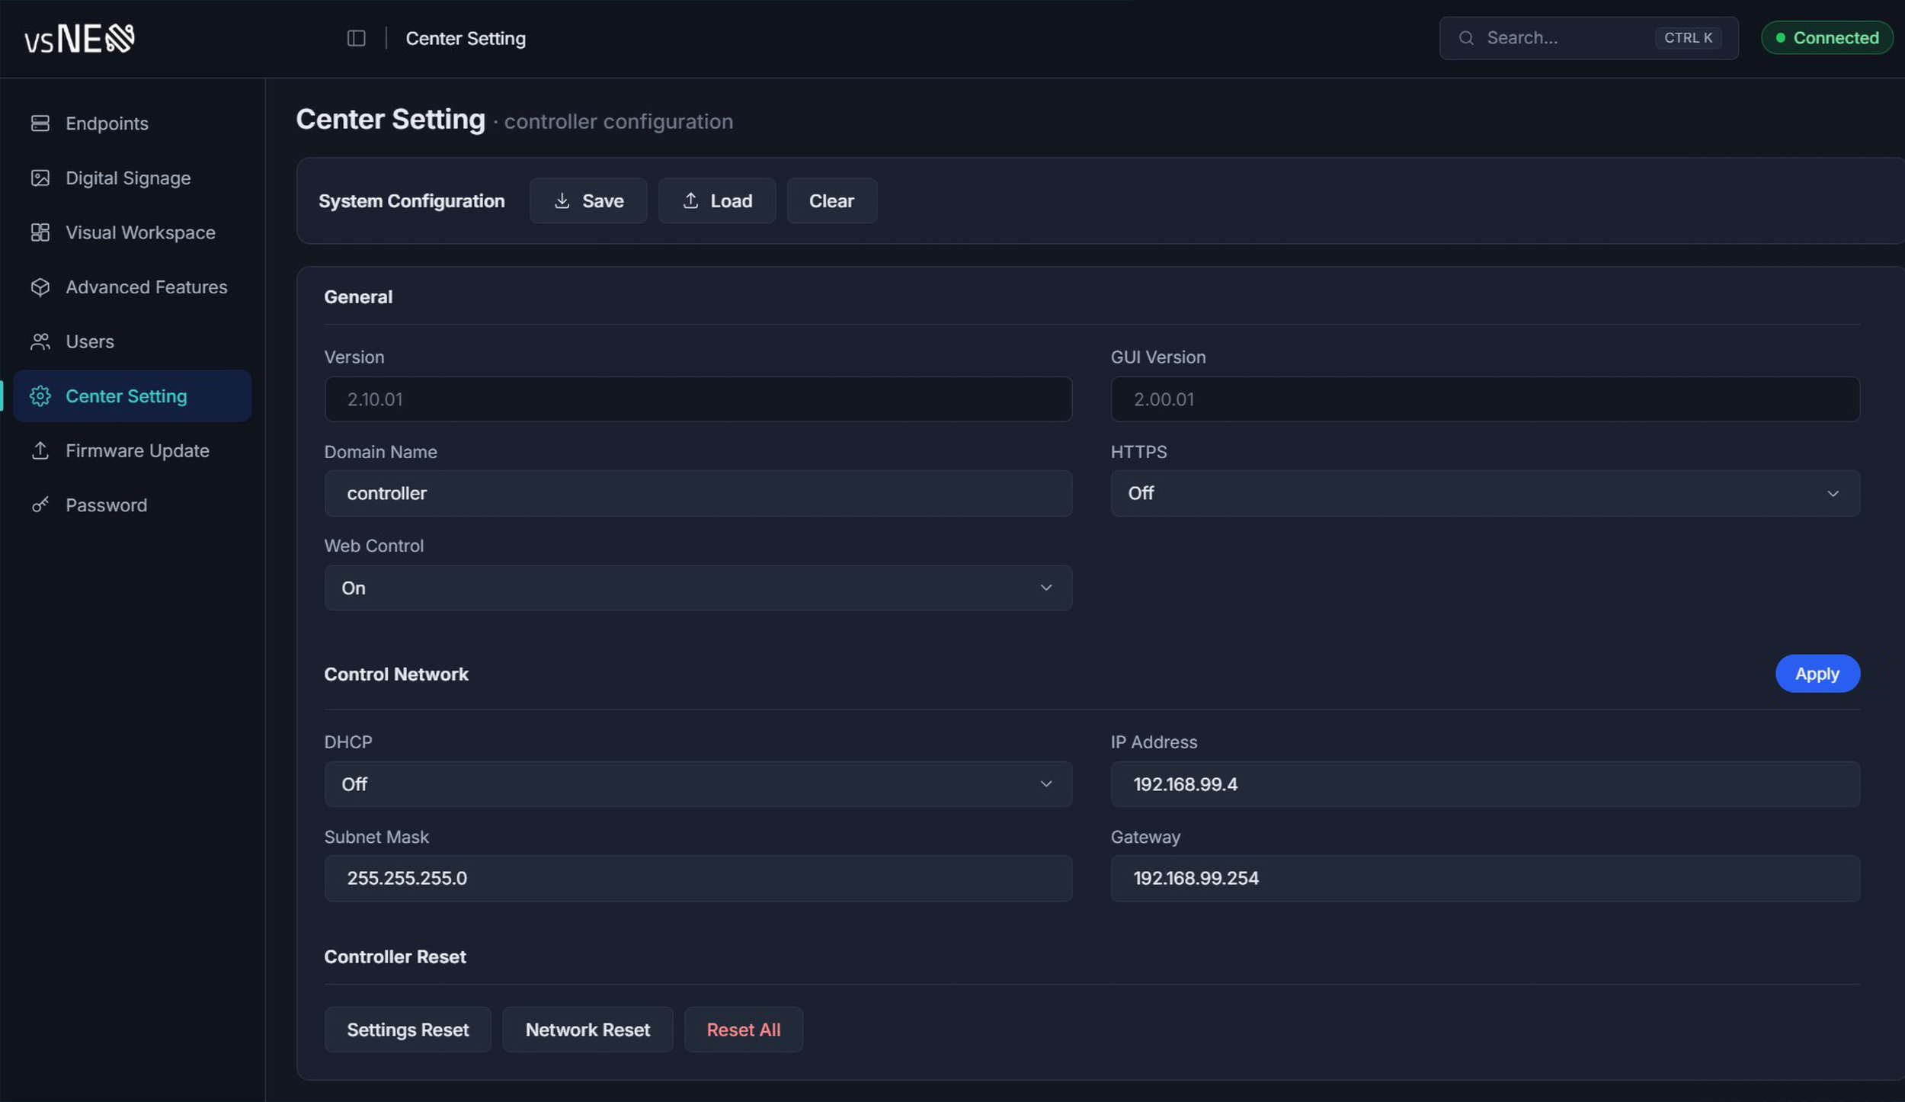1905x1102 pixels.
Task: Click the upload icon on Load button
Action: [x=690, y=200]
